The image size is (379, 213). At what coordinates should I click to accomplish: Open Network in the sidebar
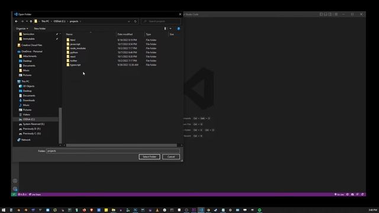coord(25,140)
